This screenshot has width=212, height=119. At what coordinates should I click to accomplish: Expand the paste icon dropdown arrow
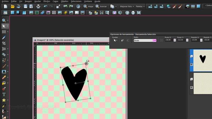click(x=116, y=7)
